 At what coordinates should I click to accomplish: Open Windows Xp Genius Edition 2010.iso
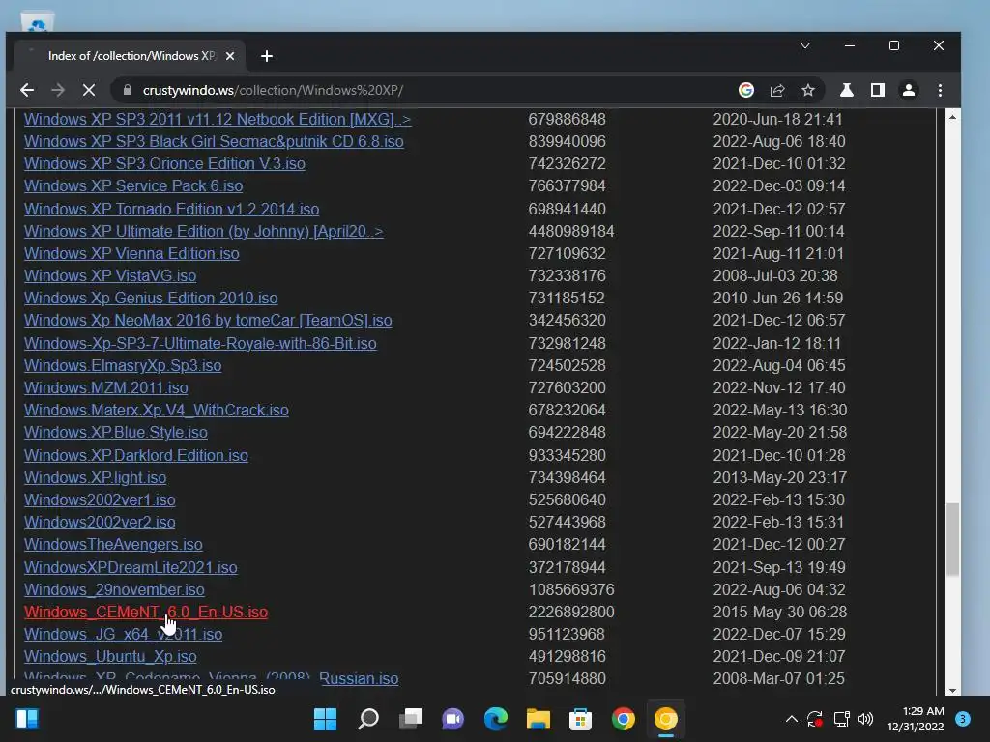point(151,298)
